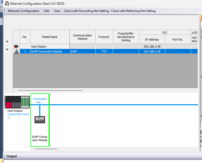Click the table's horizontal scrollbar
The height and width of the screenshot is (163, 202).
click(x=50, y=90)
